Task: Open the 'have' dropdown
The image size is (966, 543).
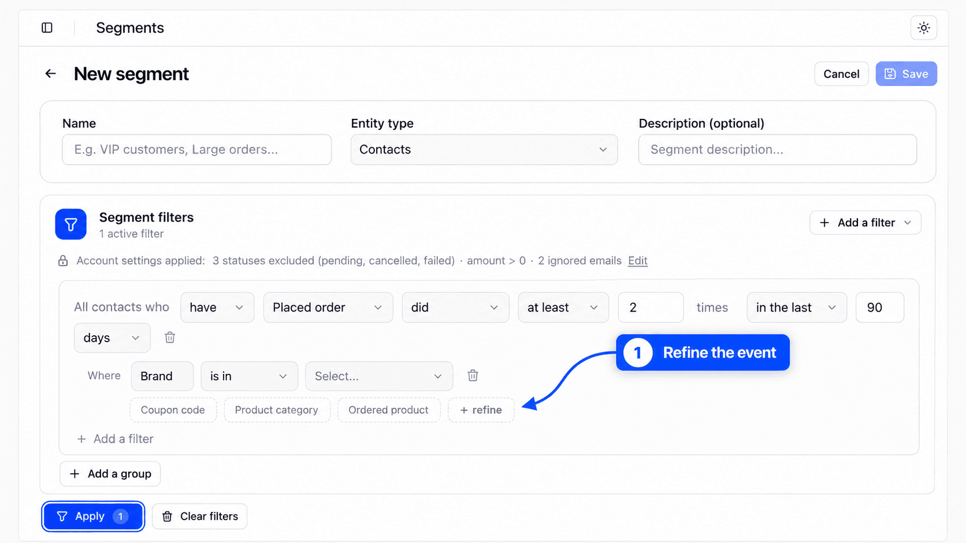Action: coord(217,308)
